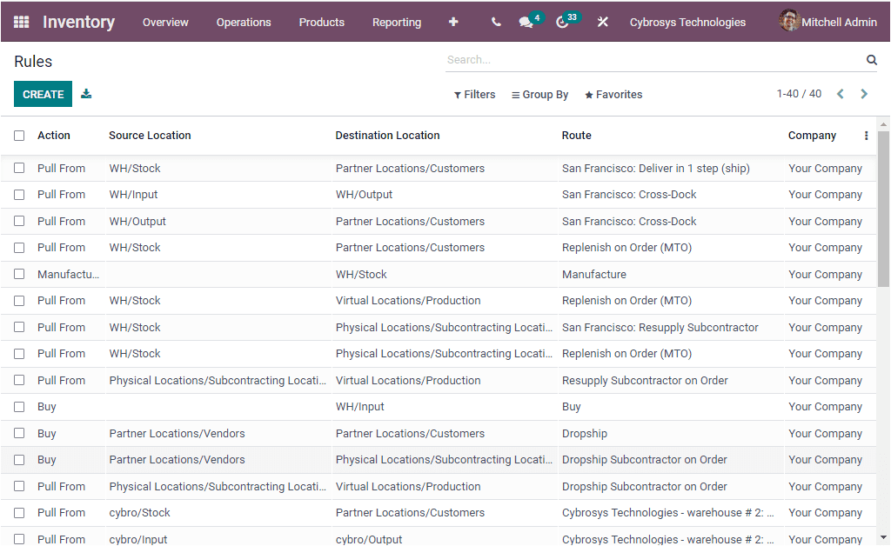Open the Group By dropdown
This screenshot has height=546, width=891.
tap(539, 94)
